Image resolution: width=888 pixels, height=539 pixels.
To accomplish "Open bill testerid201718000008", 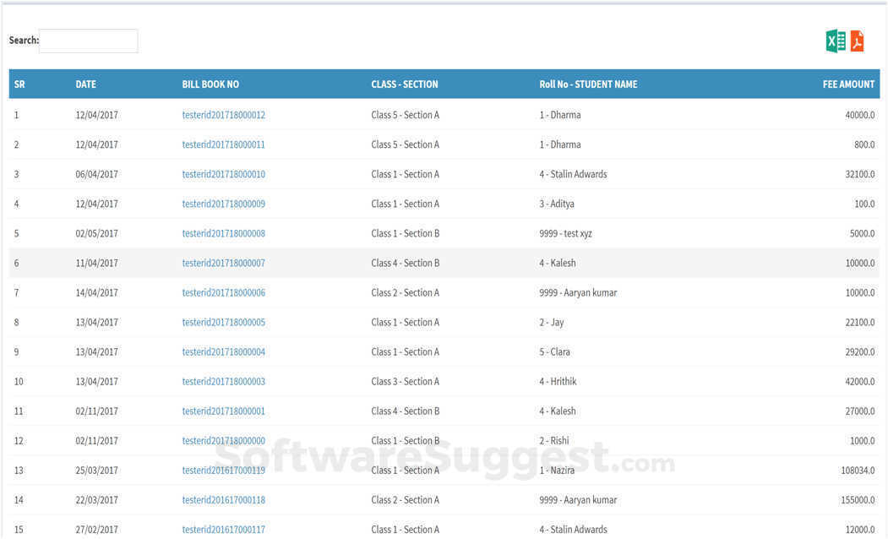I will pyautogui.click(x=224, y=233).
